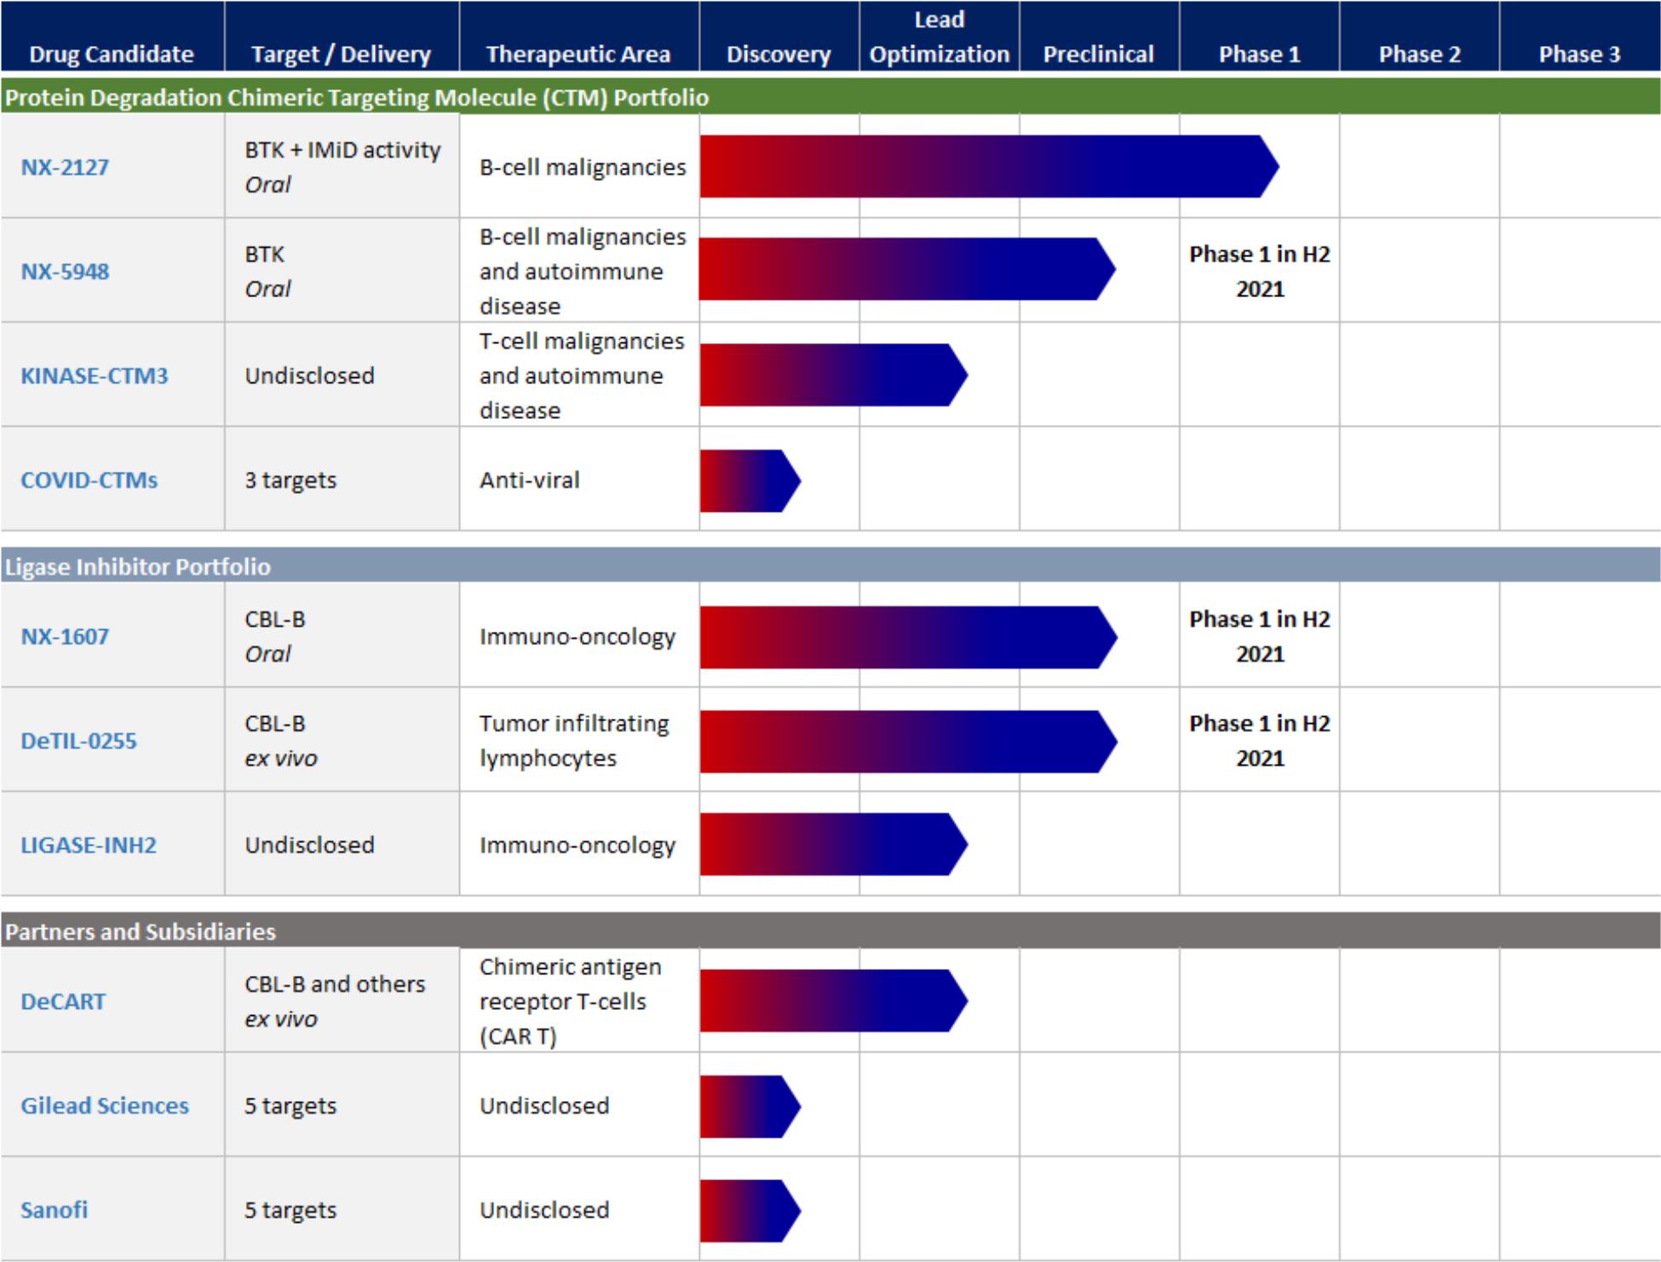1661x1262 pixels.
Task: Select the KINASE-CTM3 candidate name
Action: (x=95, y=376)
